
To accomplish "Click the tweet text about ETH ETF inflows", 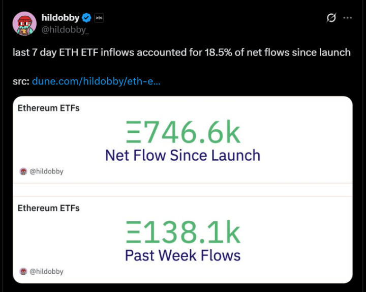I will pos(181,52).
